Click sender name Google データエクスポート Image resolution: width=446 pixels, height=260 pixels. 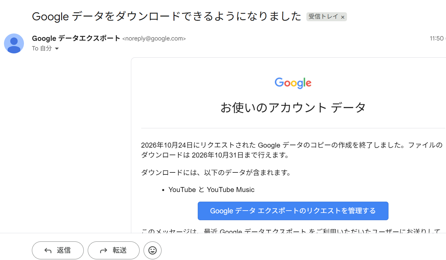pos(76,38)
